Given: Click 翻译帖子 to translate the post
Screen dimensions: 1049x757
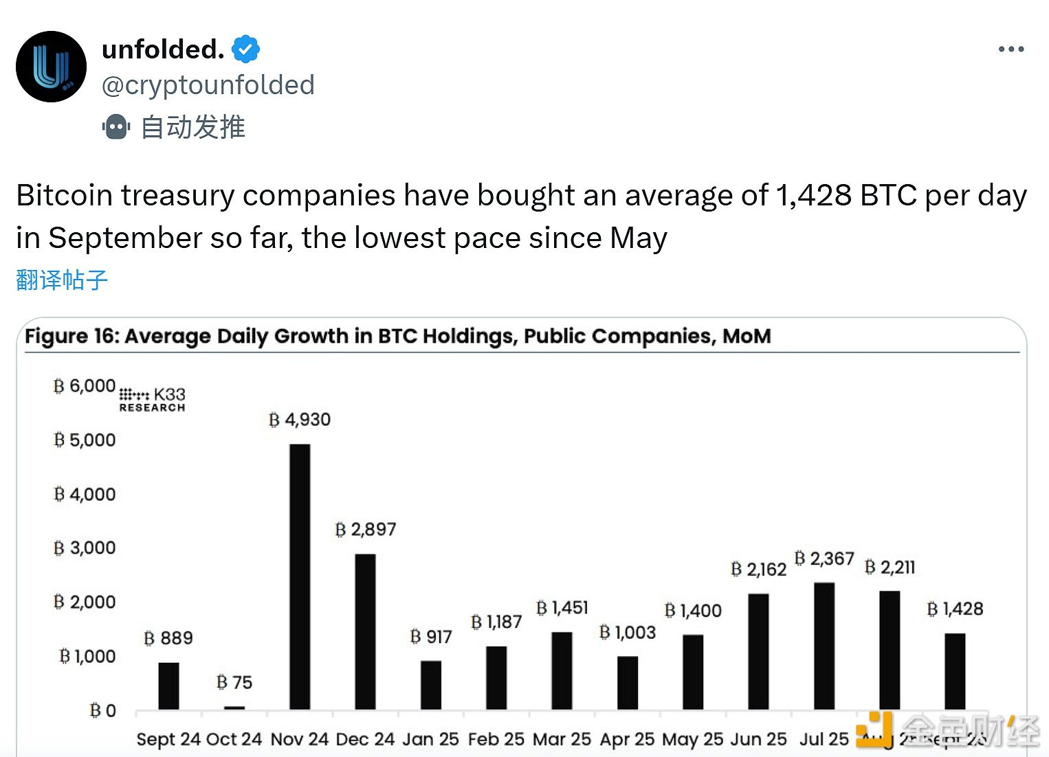Looking at the screenshot, I should [x=62, y=280].
